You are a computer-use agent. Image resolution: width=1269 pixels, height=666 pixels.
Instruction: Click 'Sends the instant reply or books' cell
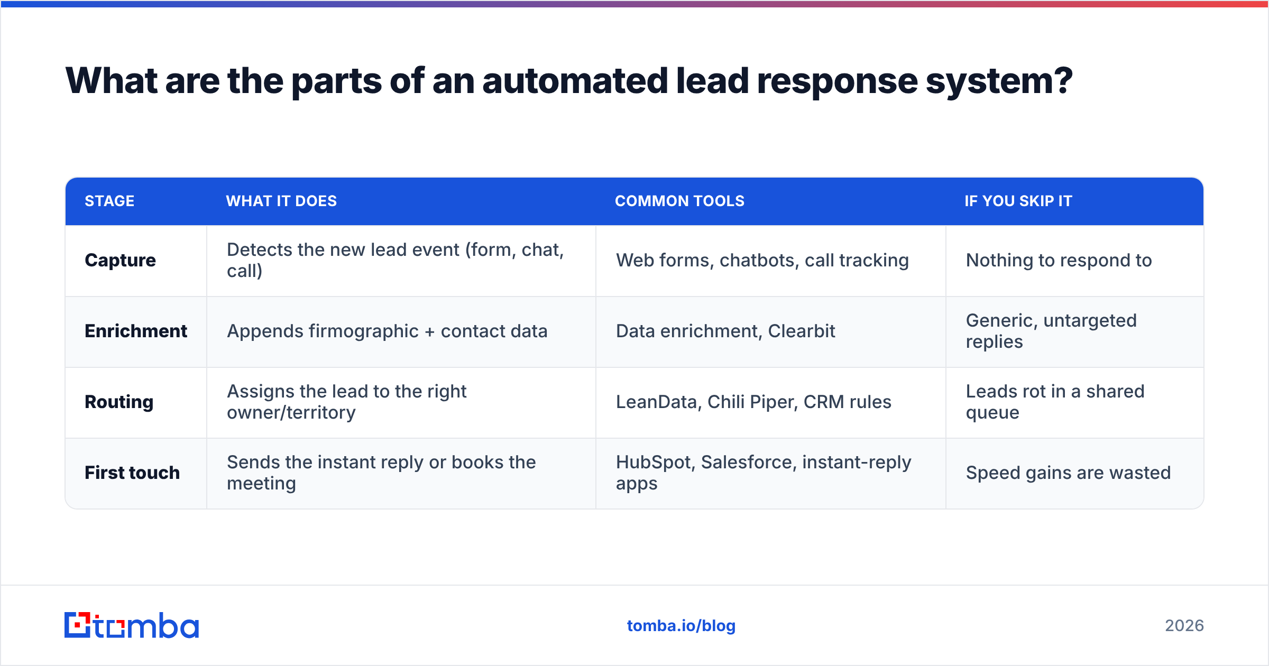pyautogui.click(x=401, y=473)
